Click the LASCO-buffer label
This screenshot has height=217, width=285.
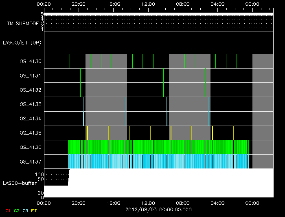pyautogui.click(x=20, y=183)
